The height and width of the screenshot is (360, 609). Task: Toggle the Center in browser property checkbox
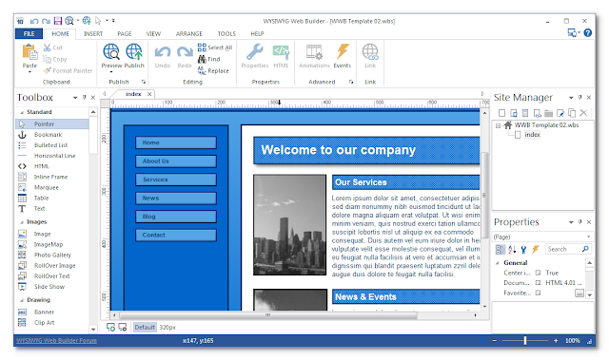538,273
